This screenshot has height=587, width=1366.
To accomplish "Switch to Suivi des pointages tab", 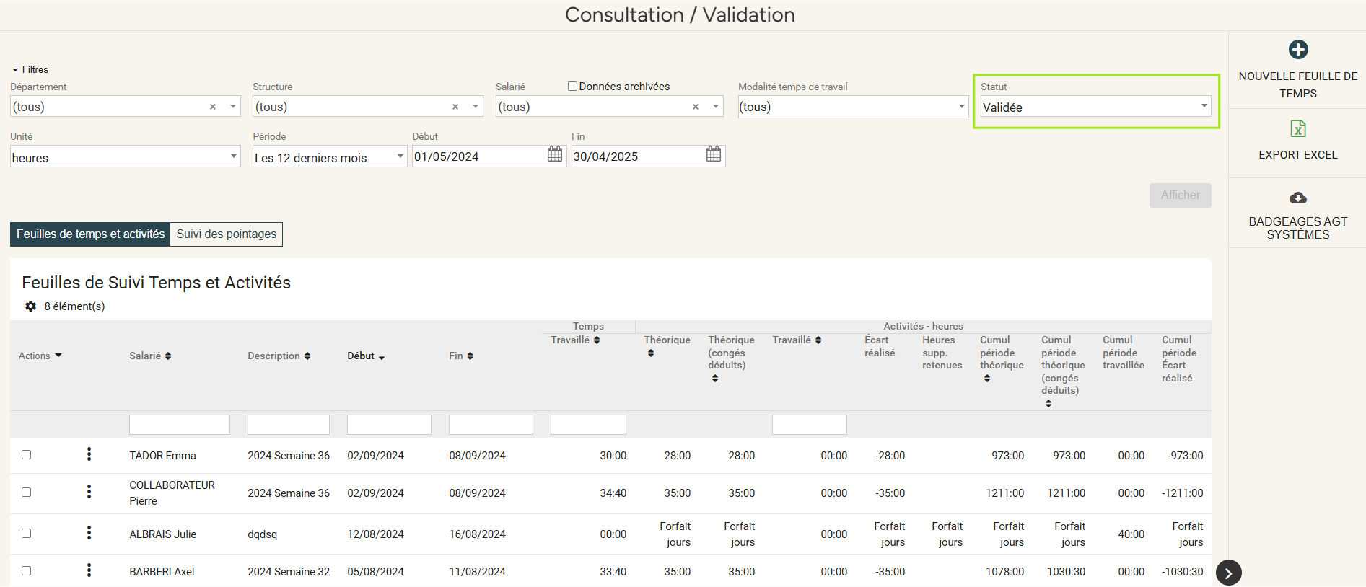I will coord(226,234).
